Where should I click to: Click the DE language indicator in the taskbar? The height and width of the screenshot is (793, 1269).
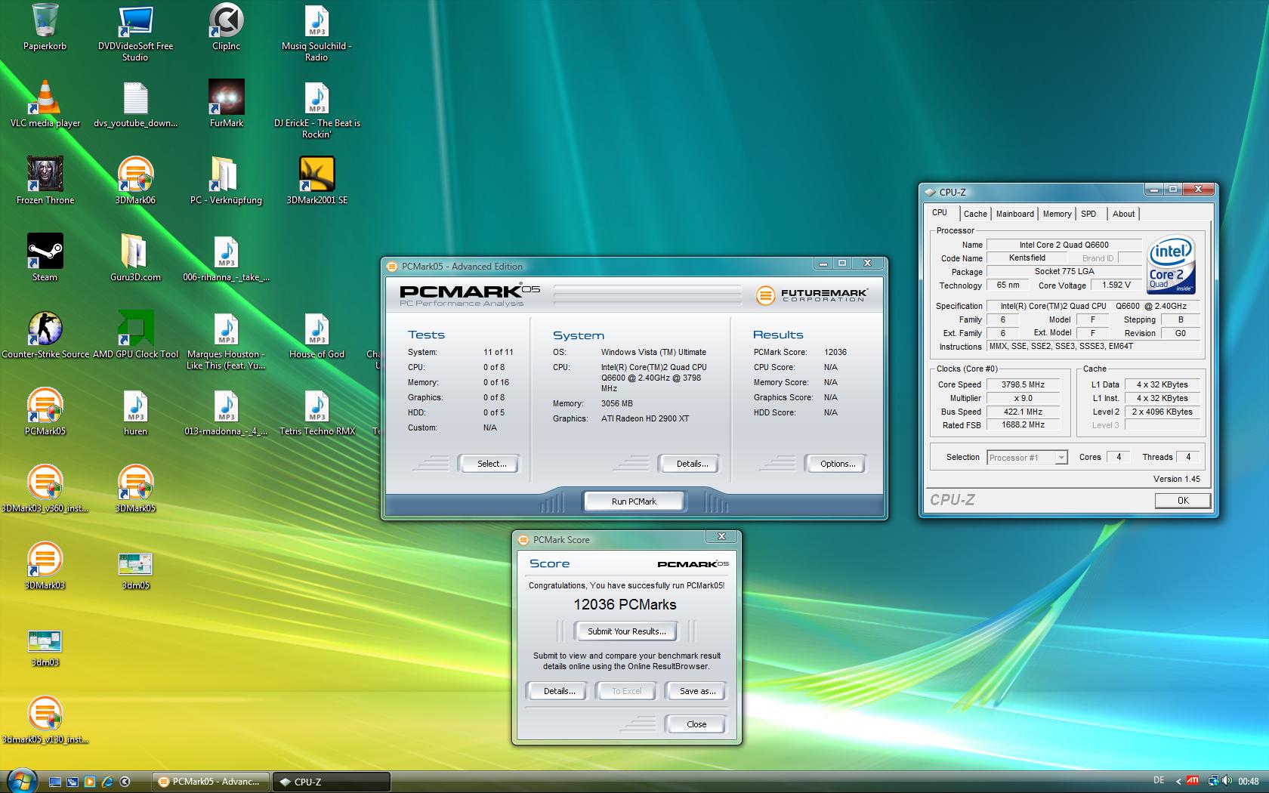click(x=1159, y=781)
